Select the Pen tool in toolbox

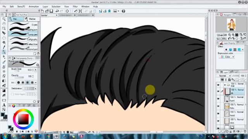tap(4, 52)
